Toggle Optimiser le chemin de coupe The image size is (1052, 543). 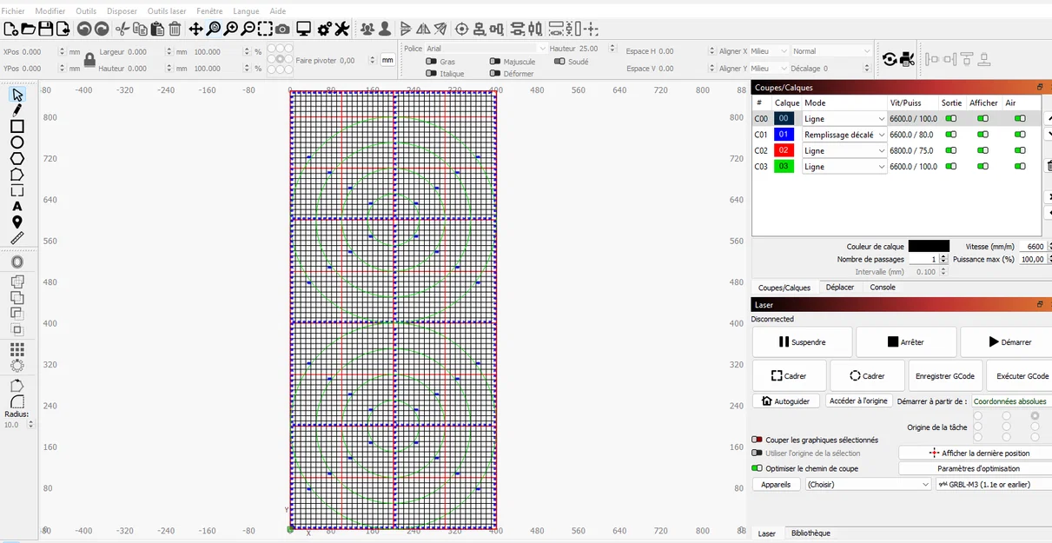[x=757, y=468]
